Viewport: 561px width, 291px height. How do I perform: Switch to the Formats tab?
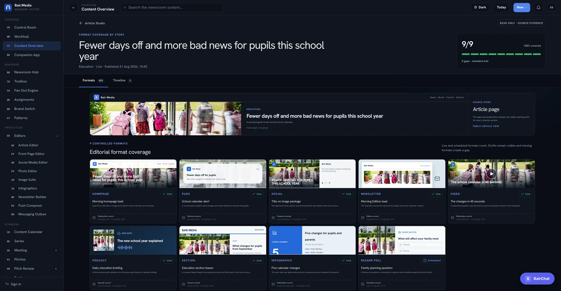[x=93, y=80]
